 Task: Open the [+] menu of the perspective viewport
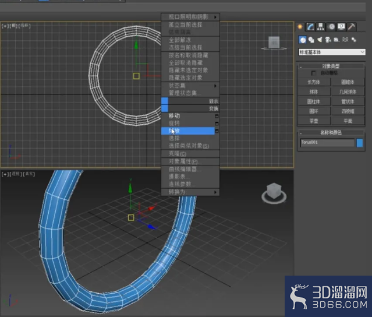point(4,174)
